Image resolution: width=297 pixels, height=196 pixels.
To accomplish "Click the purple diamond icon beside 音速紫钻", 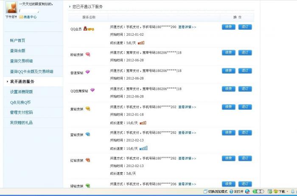I will pyautogui.click(x=87, y=72).
